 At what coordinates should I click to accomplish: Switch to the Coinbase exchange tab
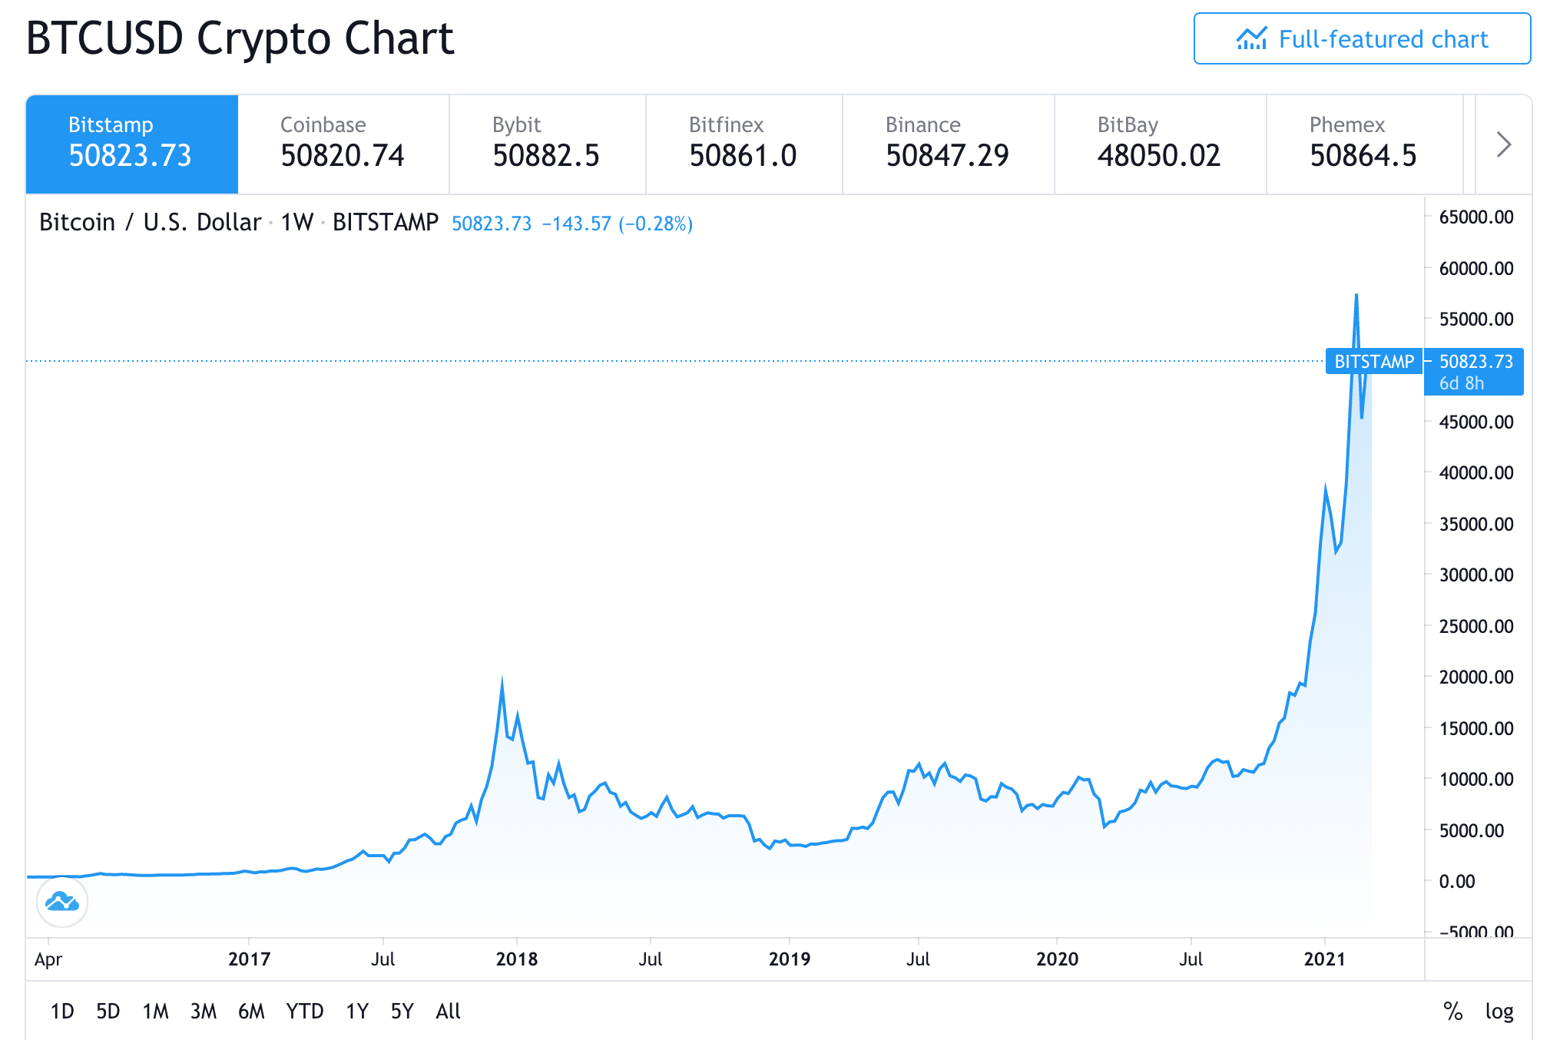coord(343,144)
